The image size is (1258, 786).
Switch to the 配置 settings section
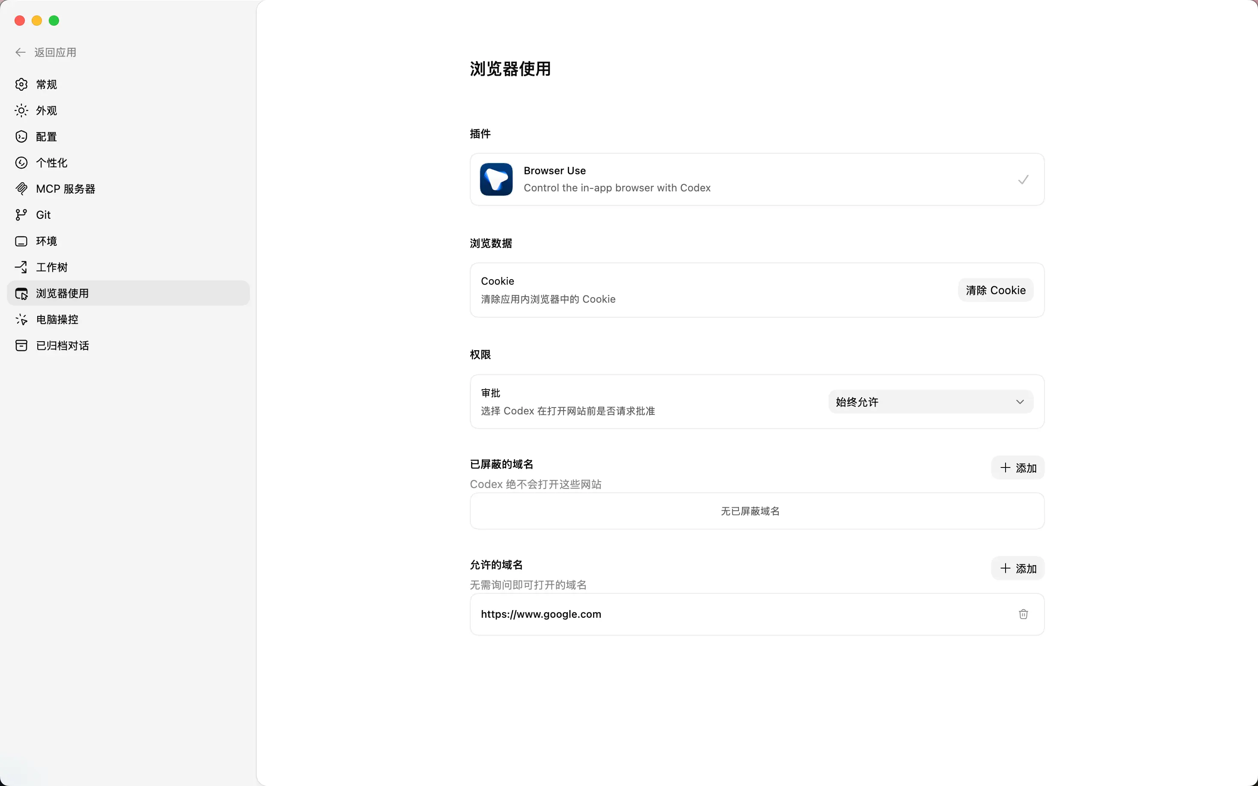point(46,137)
